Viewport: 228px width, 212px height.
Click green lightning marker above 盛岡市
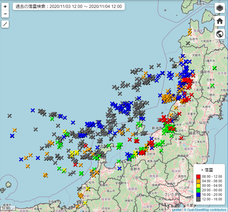pos(214,68)
